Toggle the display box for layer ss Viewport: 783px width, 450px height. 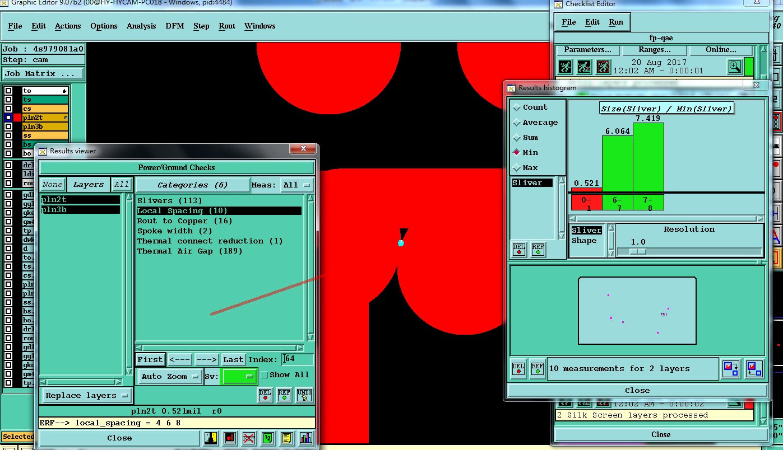click(x=8, y=135)
